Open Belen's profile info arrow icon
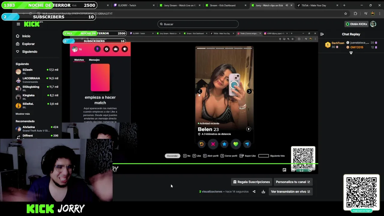 (248, 129)
